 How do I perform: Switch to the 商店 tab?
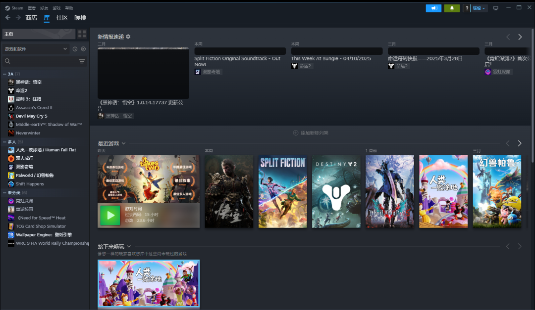[31, 18]
